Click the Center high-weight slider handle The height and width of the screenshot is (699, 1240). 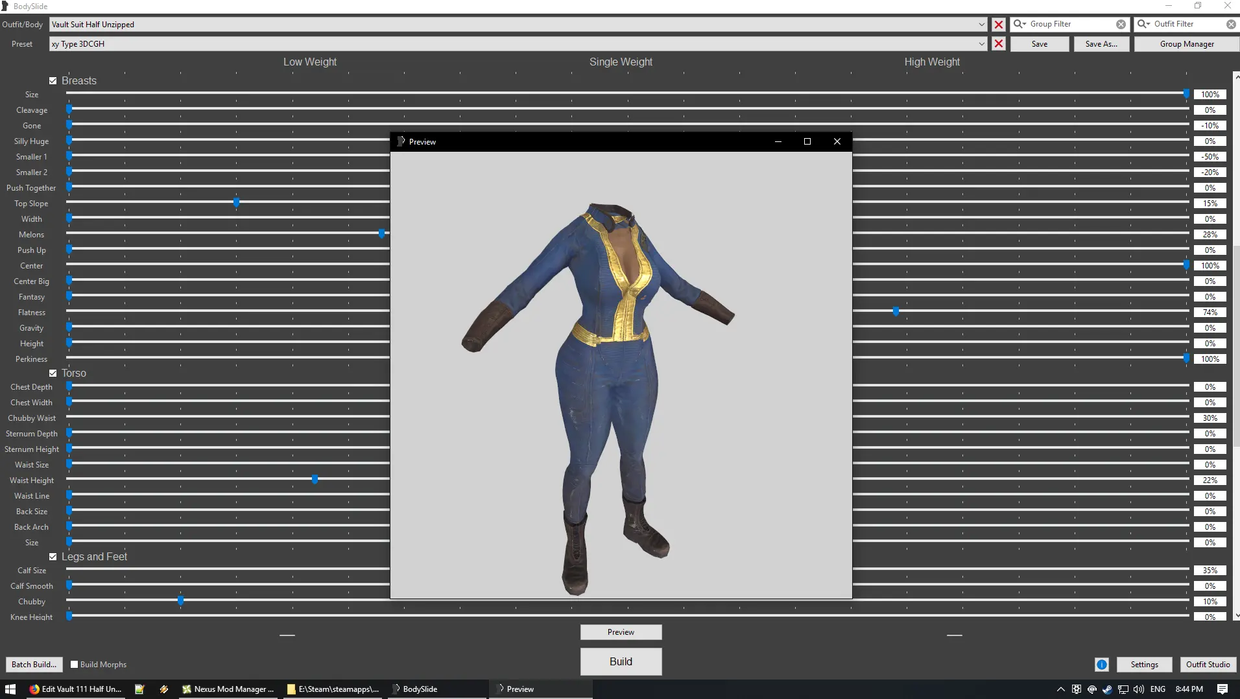[1186, 265]
